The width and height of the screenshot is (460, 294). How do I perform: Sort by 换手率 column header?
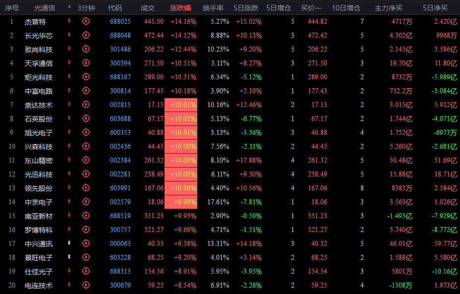(x=213, y=8)
